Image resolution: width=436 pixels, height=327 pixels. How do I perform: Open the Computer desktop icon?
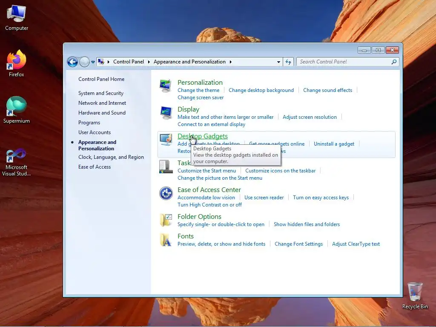tap(17, 18)
